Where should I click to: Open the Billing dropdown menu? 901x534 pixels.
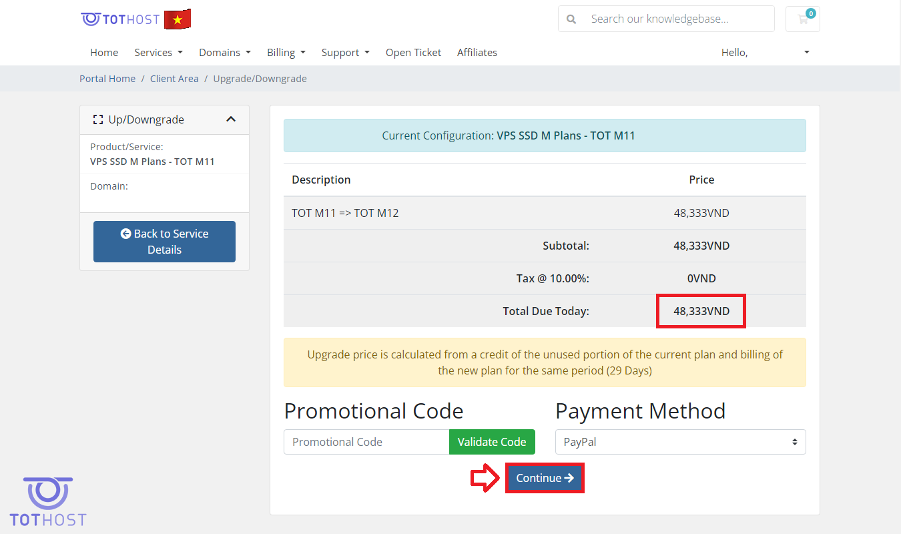pos(286,53)
